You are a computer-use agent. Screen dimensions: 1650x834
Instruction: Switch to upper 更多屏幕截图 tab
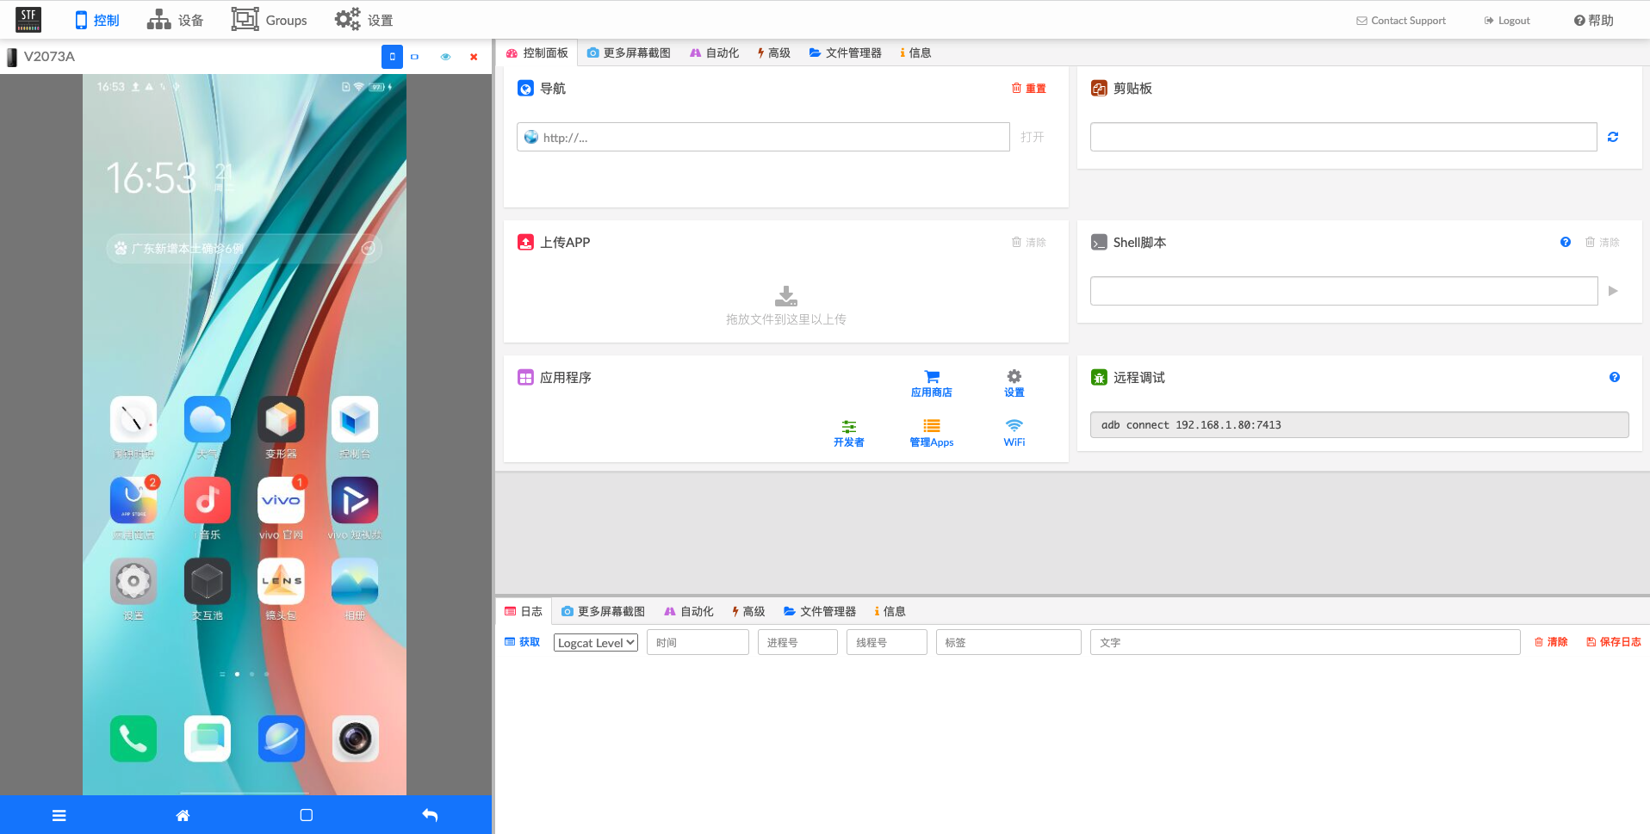[629, 53]
